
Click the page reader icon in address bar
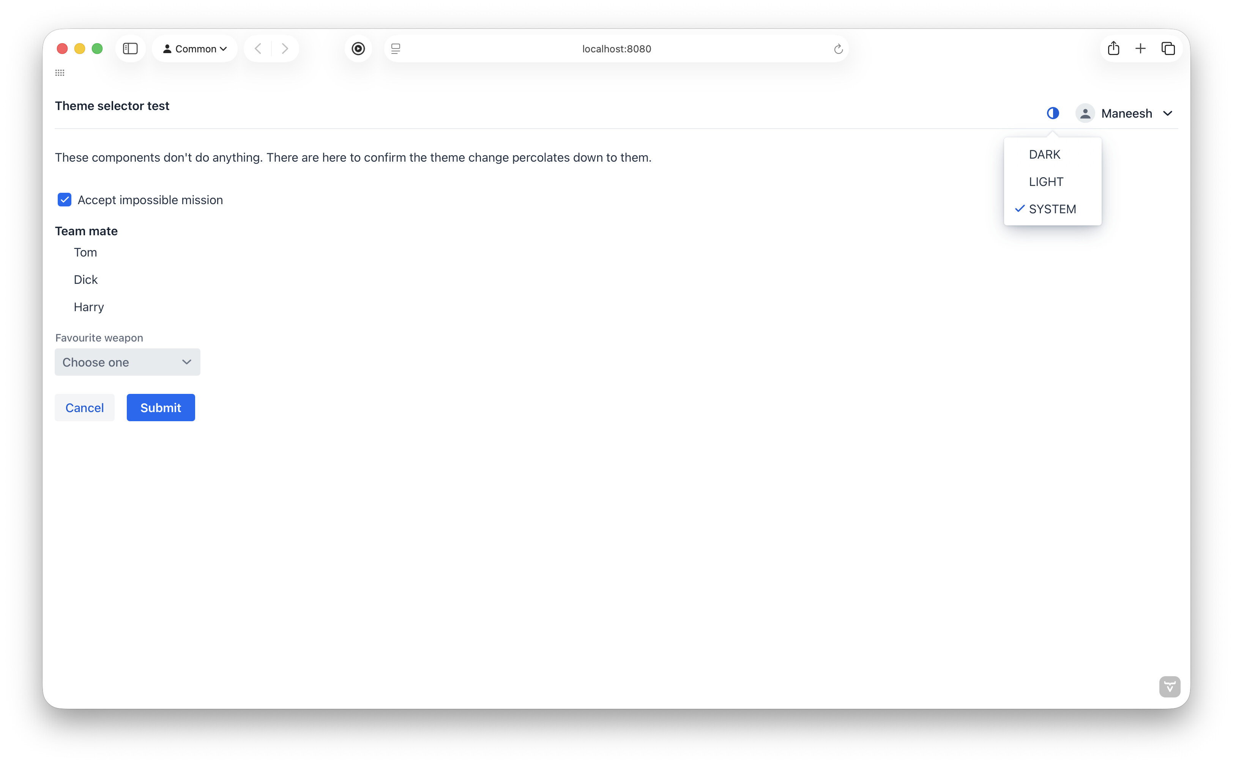396,49
